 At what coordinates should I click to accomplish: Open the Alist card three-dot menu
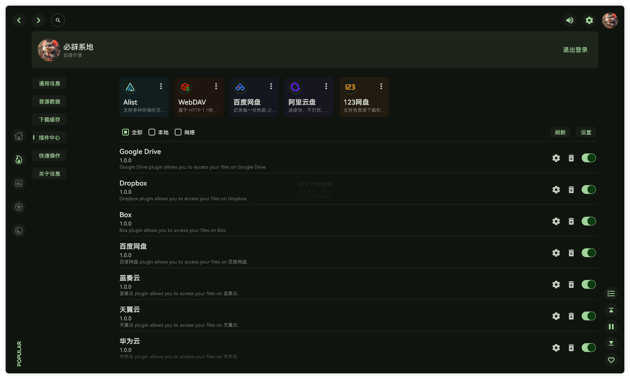pyautogui.click(x=161, y=86)
